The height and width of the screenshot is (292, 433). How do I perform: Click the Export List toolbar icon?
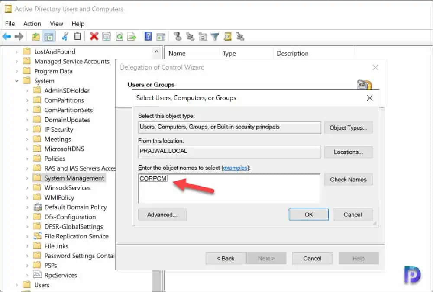tap(132, 36)
